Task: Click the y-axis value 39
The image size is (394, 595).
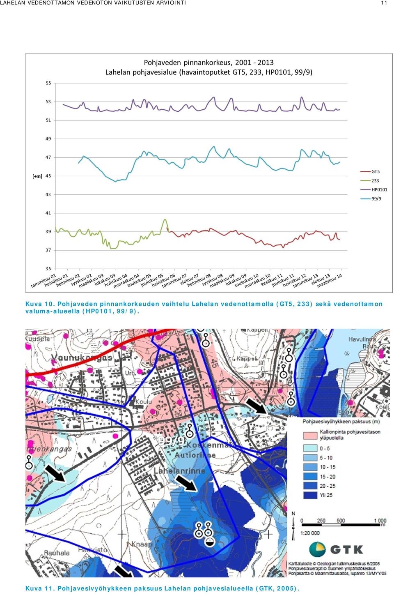Action: click(x=48, y=231)
